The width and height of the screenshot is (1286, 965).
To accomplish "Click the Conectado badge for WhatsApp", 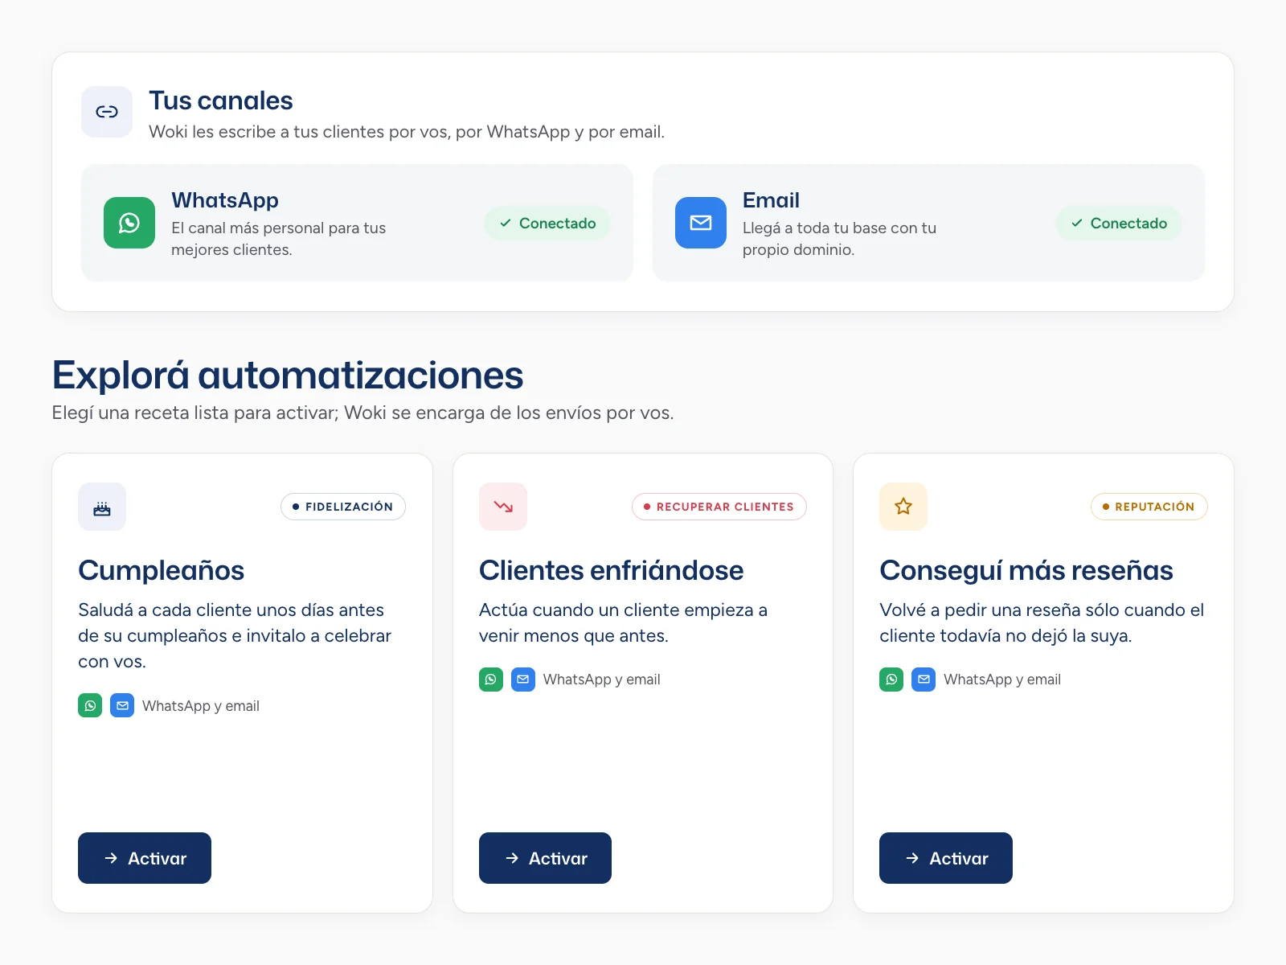I will pos(547,223).
